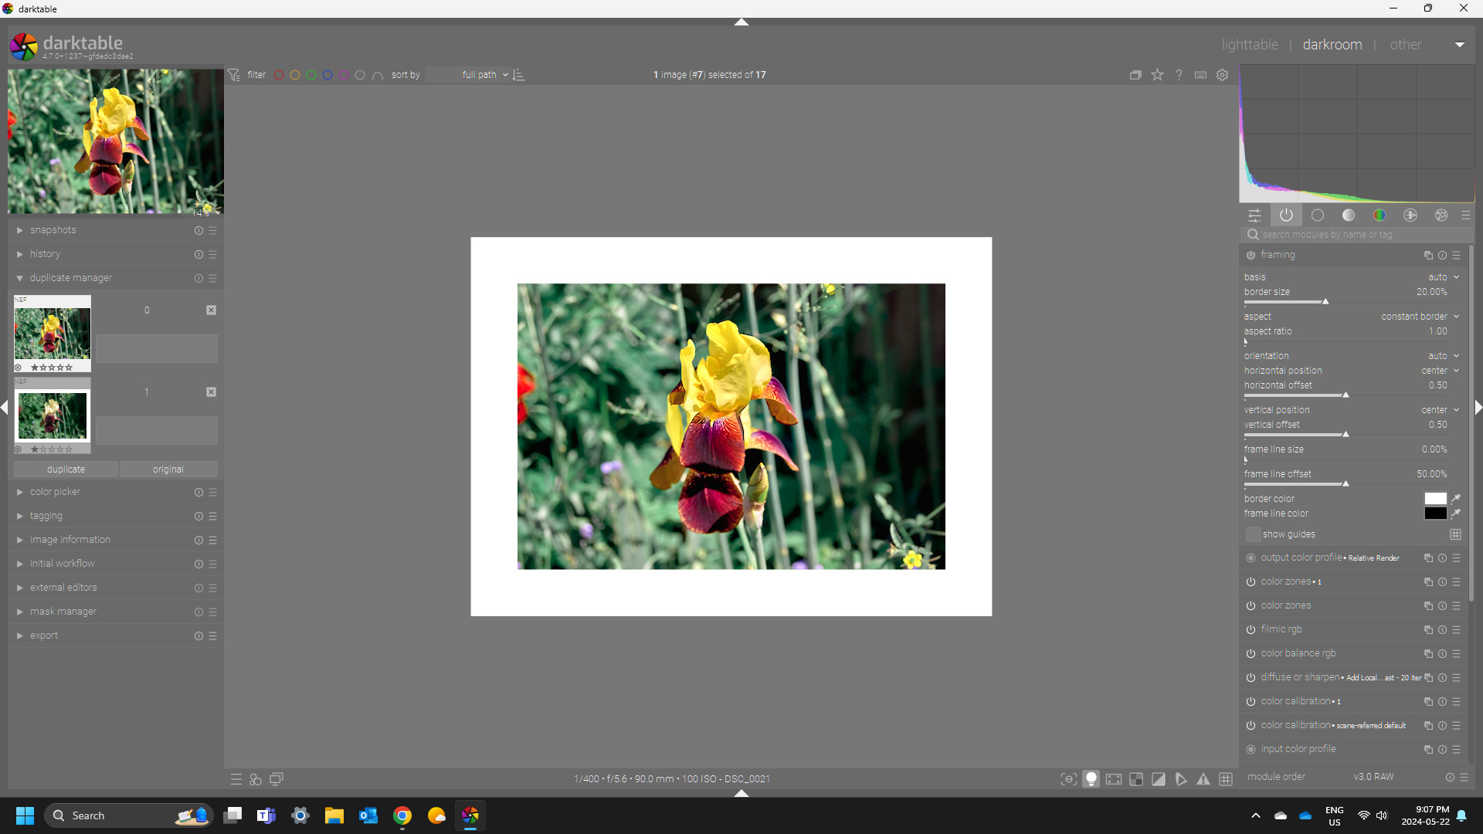This screenshot has height=834, width=1483.
Task: Reset framing module parameters
Action: click(1442, 255)
